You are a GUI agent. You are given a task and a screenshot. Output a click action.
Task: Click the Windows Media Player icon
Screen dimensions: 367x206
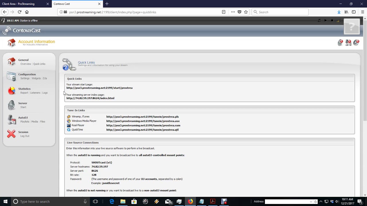(x=69, y=121)
